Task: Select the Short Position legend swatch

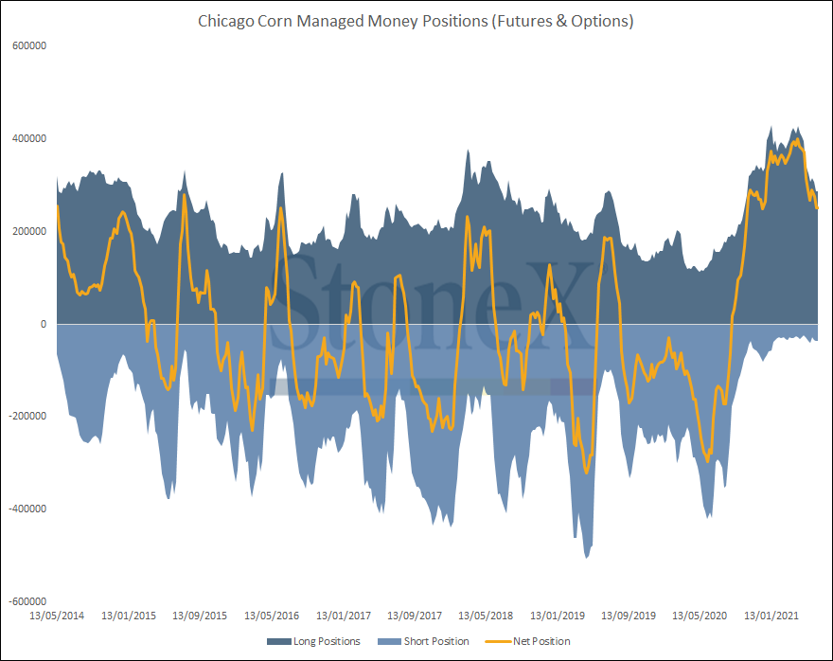Action: coord(389,641)
